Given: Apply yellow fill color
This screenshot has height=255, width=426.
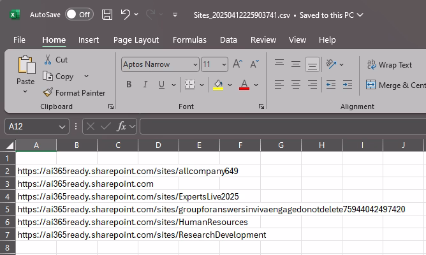Looking at the screenshot, I should tap(218, 85).
